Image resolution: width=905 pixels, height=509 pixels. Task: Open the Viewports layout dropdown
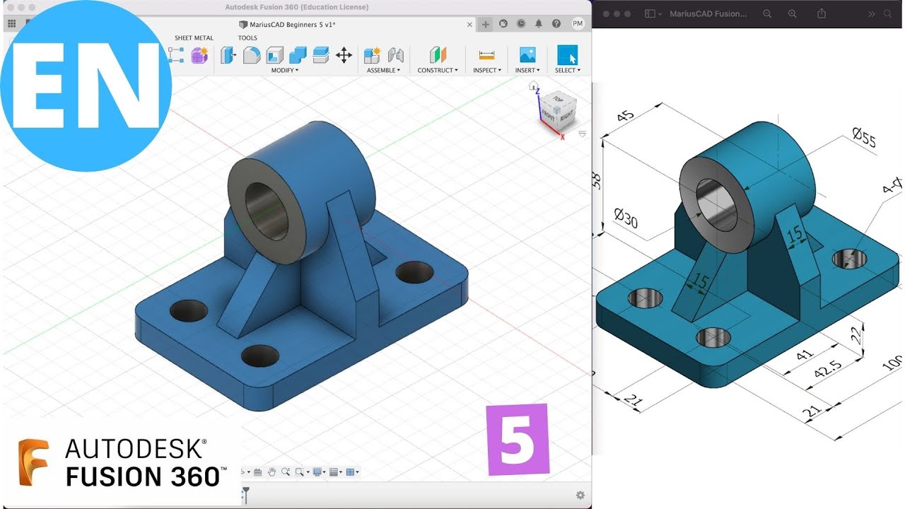(352, 472)
